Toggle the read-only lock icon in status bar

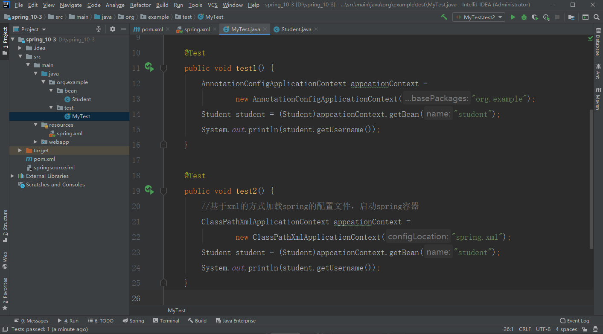584,329
